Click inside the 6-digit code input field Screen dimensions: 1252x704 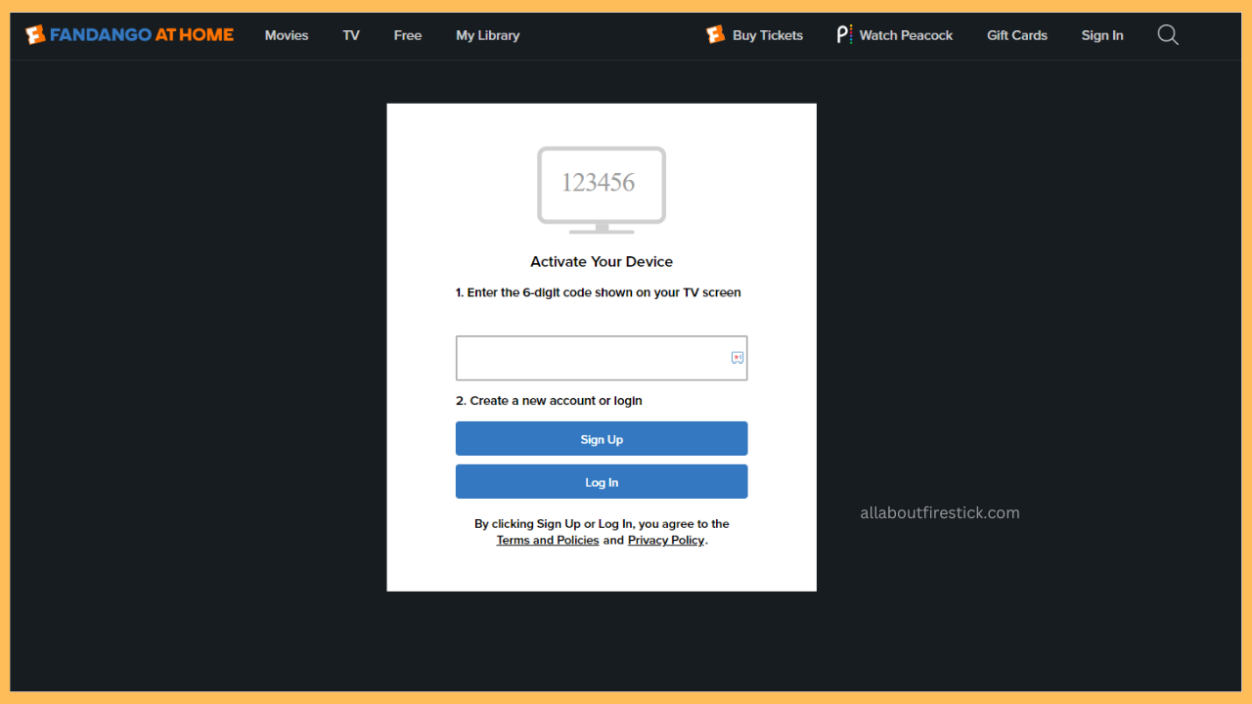pyautogui.click(x=587, y=358)
